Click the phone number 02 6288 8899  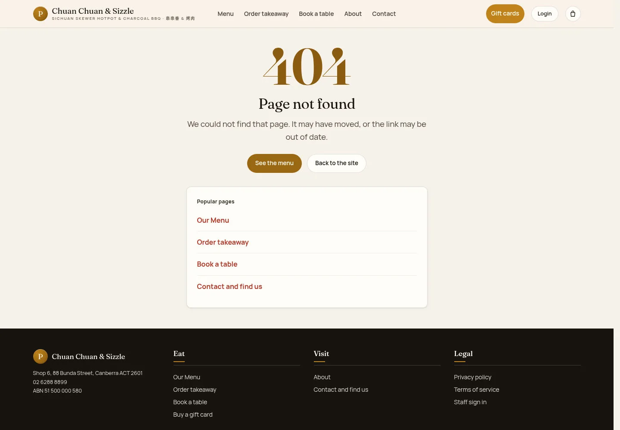(x=50, y=382)
